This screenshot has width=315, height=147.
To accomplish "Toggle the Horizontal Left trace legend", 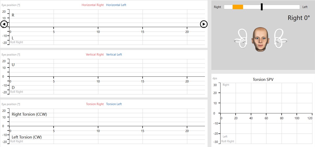I will pyautogui.click(x=116, y=5).
